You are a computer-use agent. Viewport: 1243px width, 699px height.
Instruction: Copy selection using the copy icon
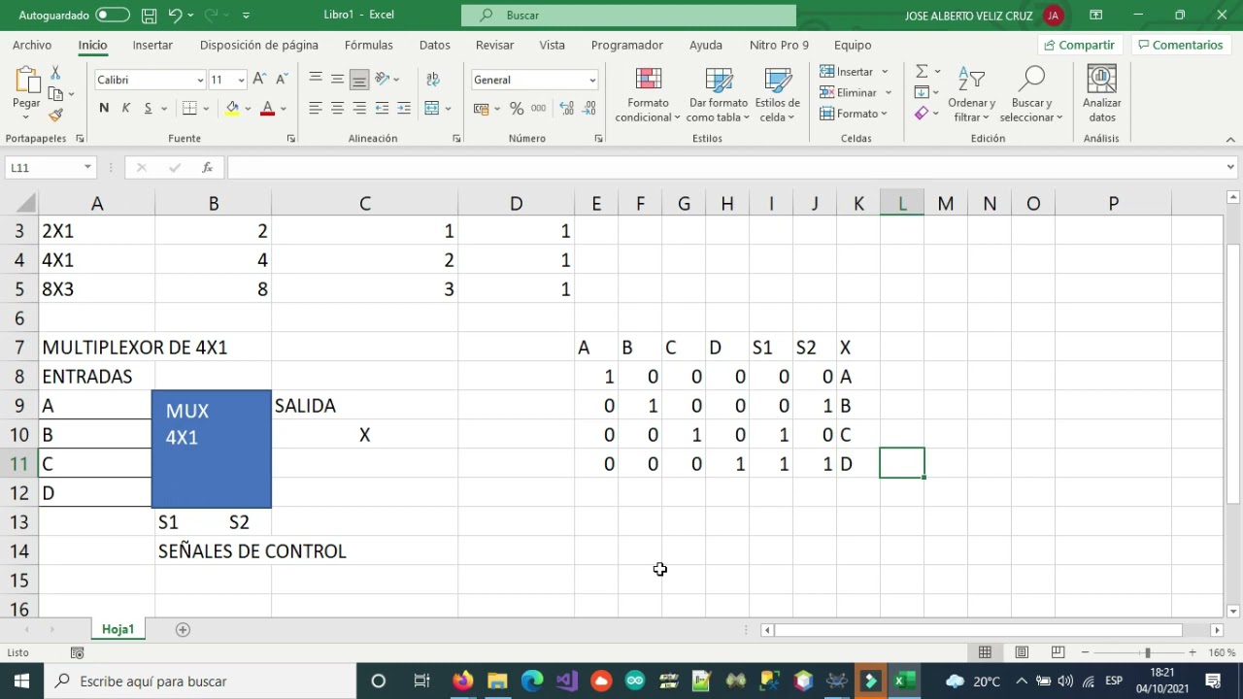tap(56, 93)
